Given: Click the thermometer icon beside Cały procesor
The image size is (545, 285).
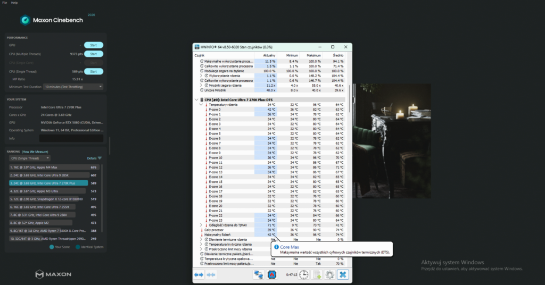Looking at the screenshot, I should 202,230.
